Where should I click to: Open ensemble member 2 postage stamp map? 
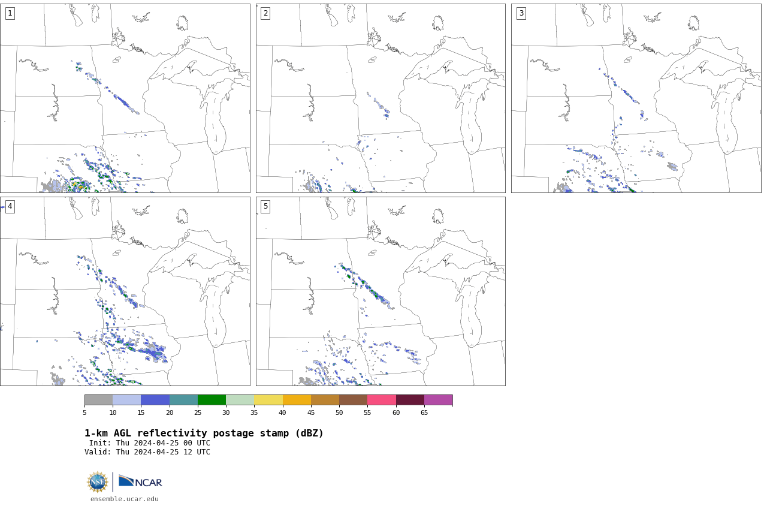pos(381,98)
